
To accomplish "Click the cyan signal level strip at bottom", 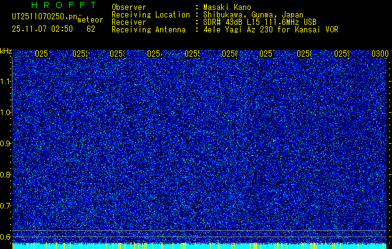I will [199, 246].
